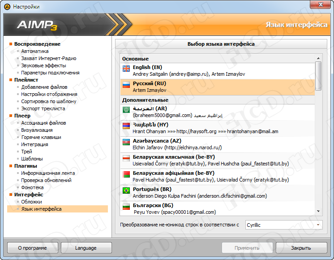Click the Azerbaijani flag icon

126,142
